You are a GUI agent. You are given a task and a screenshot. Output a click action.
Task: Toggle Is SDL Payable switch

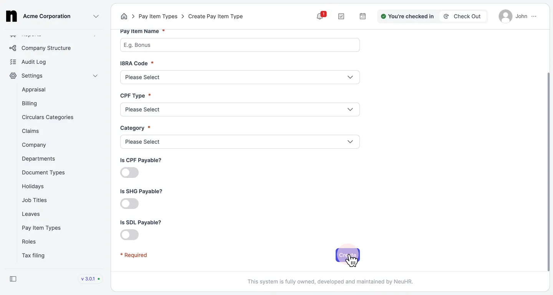pyautogui.click(x=129, y=235)
